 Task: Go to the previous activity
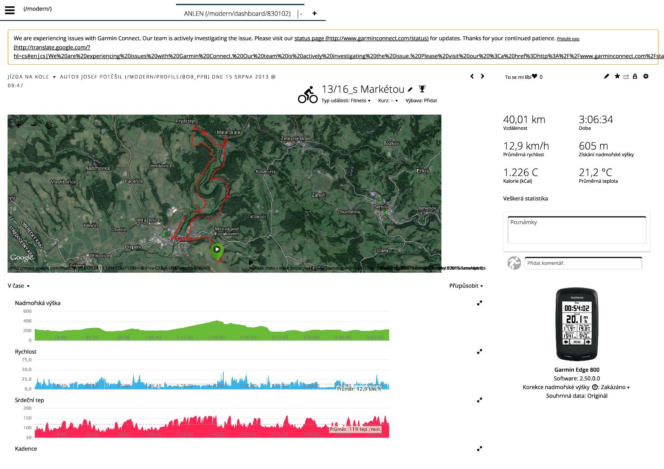point(472,76)
